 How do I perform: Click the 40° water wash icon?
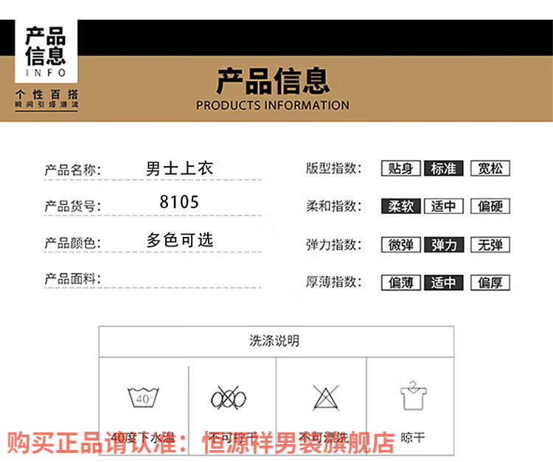point(143,399)
